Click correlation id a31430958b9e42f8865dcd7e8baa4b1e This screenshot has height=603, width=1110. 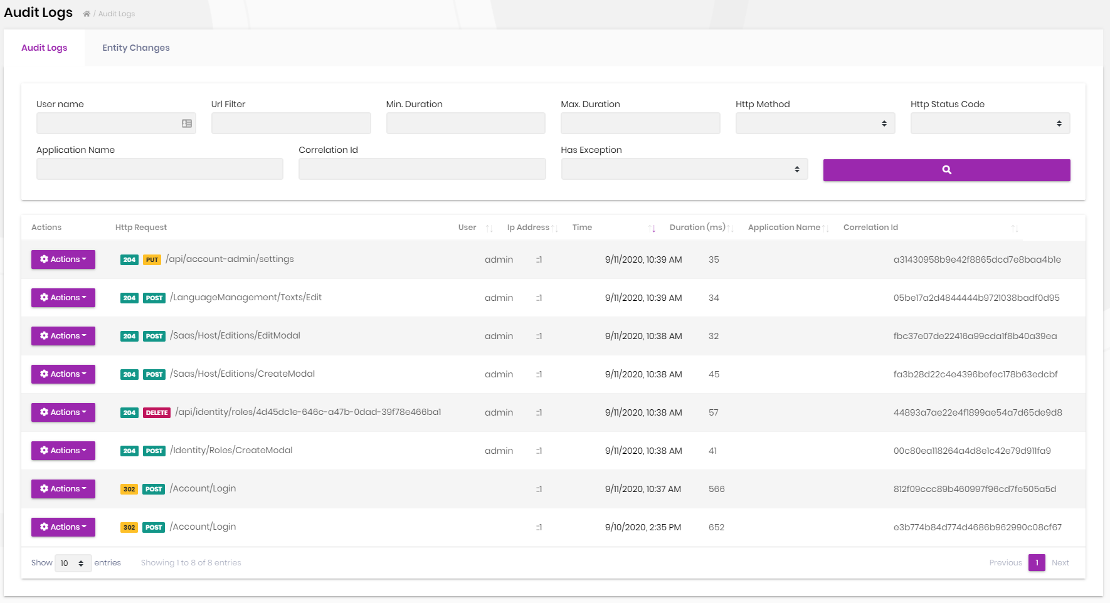(x=977, y=260)
